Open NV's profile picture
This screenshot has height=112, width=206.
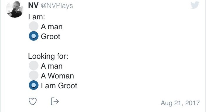14,9
